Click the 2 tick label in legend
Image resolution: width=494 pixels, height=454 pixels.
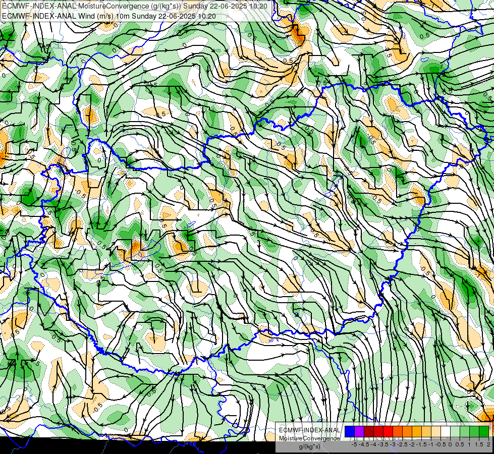pyautogui.click(x=488, y=444)
